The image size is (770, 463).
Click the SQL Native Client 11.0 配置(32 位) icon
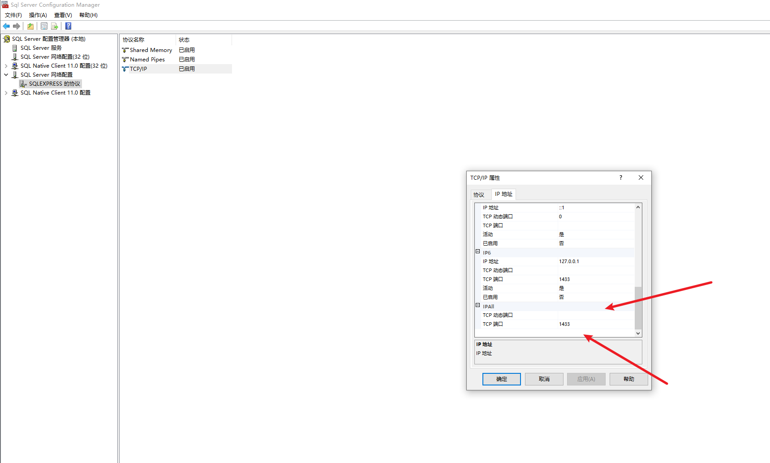click(x=15, y=66)
